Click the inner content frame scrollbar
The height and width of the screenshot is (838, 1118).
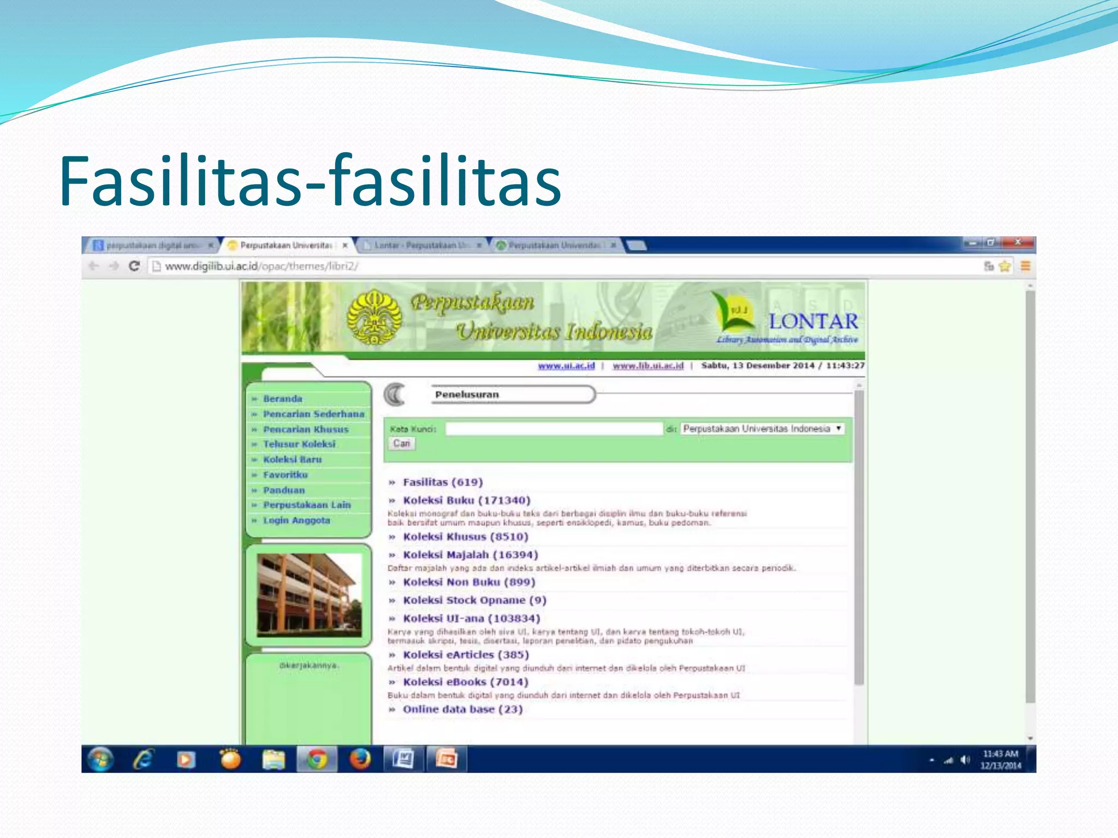859,537
